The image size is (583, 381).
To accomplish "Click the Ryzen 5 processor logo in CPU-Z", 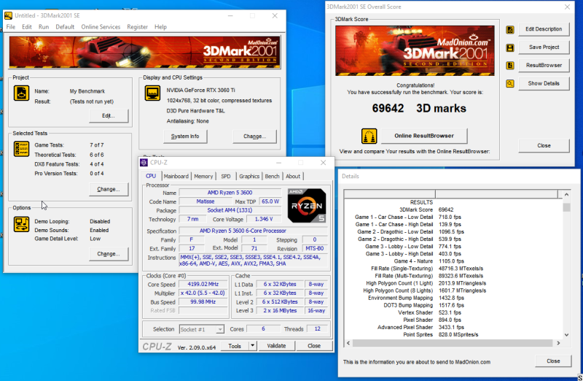I will pos(307,206).
